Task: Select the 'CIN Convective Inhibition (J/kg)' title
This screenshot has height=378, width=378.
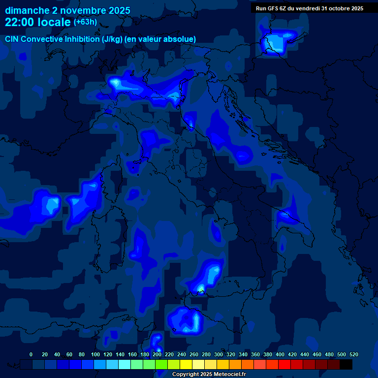Action: (x=64, y=39)
